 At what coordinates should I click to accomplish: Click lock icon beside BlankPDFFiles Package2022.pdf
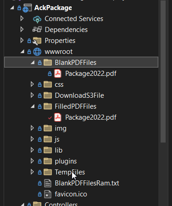(50, 74)
